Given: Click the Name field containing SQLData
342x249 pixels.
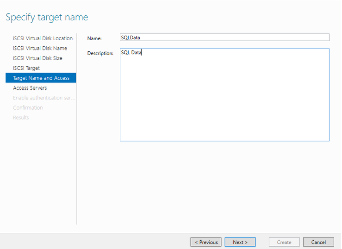Looking at the screenshot, I should 224,38.
